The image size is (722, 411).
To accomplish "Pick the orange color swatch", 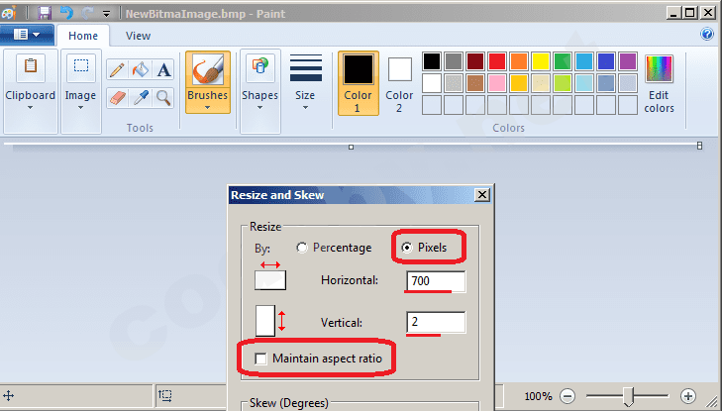I will (519, 61).
